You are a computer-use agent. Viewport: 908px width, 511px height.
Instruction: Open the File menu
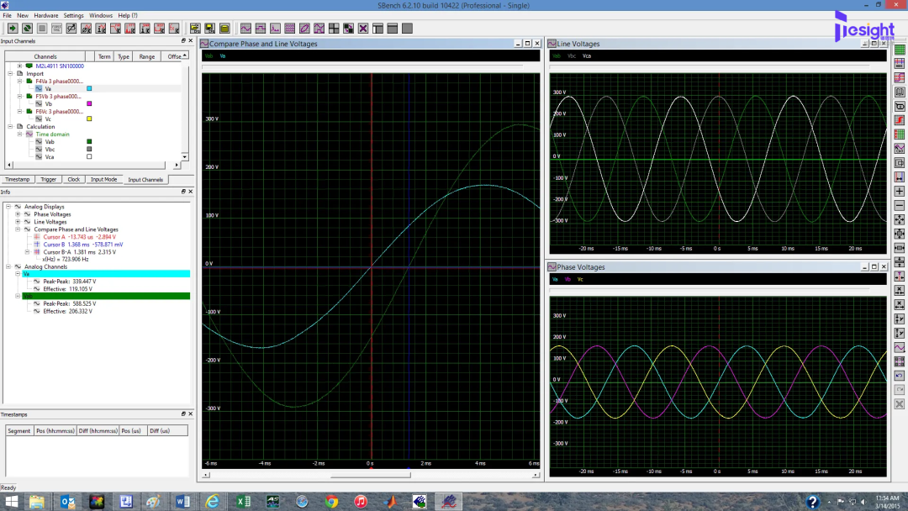(x=7, y=16)
